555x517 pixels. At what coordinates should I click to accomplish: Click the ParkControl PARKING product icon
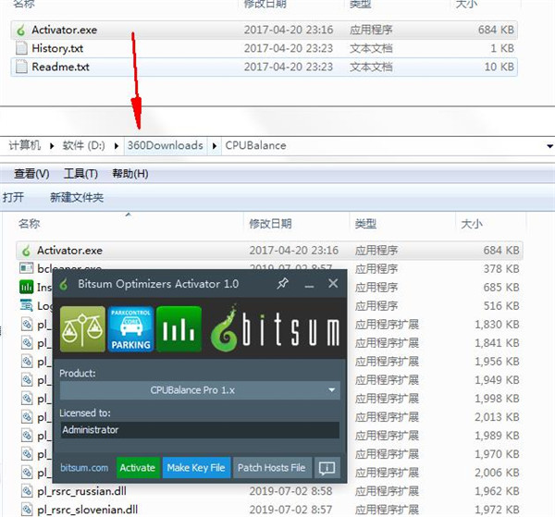(x=130, y=329)
